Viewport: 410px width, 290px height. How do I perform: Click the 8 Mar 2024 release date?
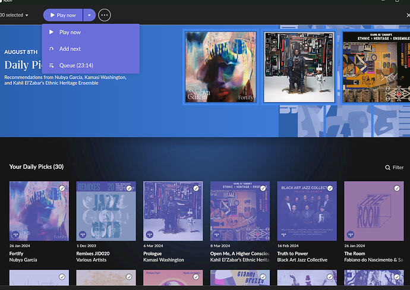(x=220, y=246)
